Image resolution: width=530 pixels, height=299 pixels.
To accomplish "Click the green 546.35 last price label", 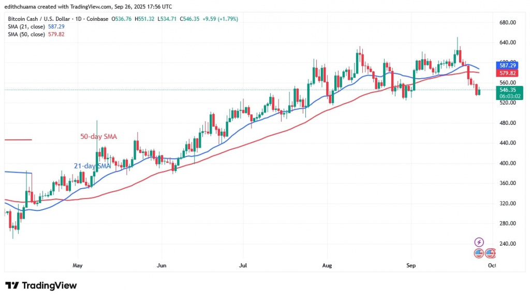I will tap(509, 90).
